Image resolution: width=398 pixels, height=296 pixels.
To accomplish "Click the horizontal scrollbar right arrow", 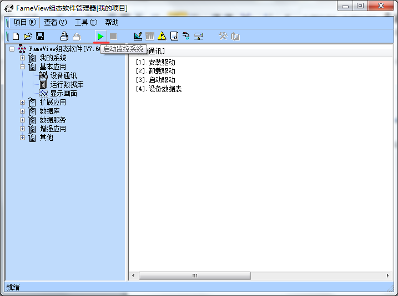I will pos(387,275).
